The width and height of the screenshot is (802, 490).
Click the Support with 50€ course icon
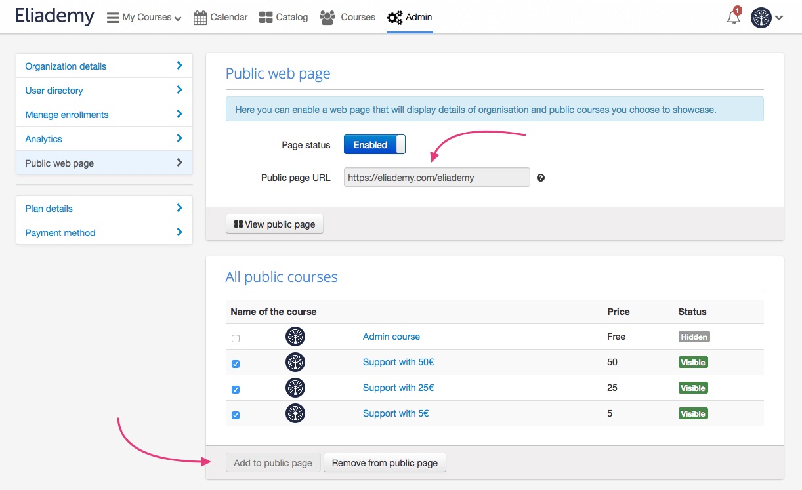tap(295, 363)
